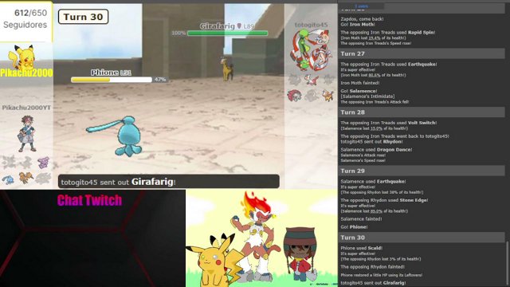This screenshot has width=510, height=287.
Task: Click totogito45's trainer avatar
Action: pyautogui.click(x=311, y=49)
